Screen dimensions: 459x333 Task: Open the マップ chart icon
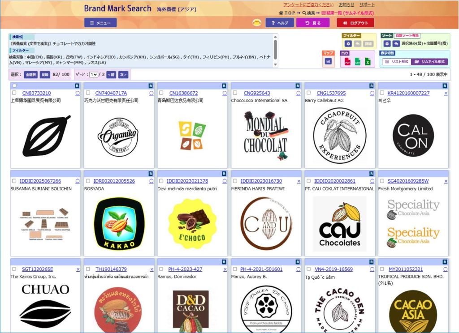[328, 60]
